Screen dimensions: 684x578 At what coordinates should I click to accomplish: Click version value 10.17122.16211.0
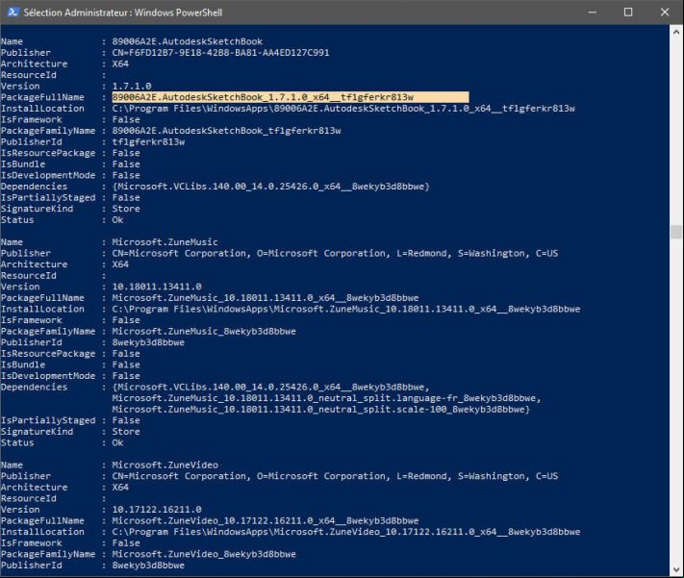[x=157, y=510]
